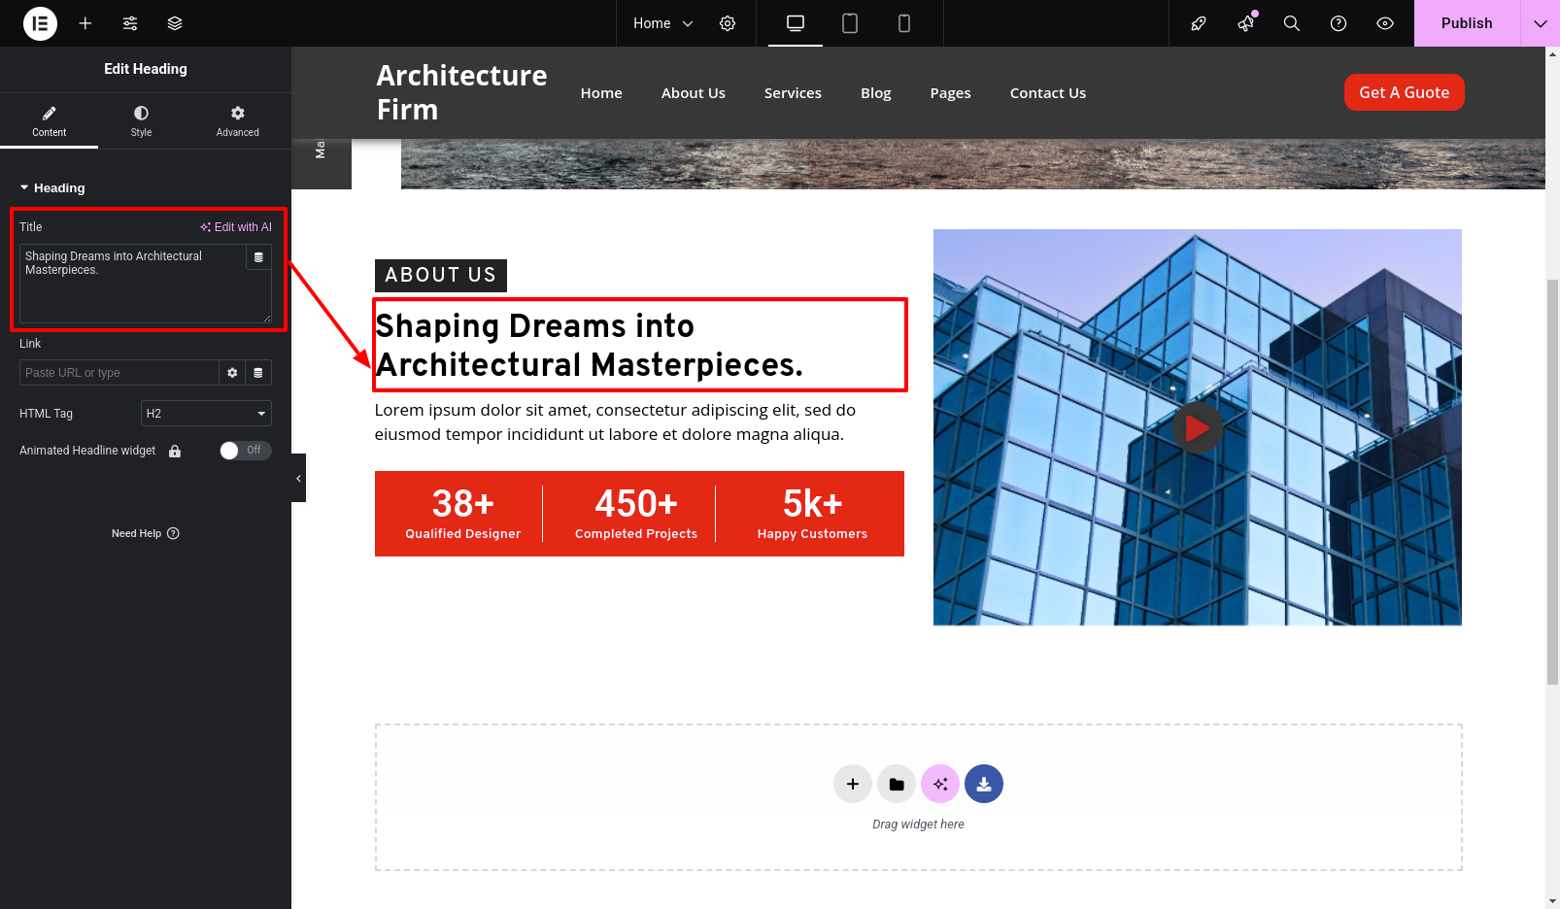Switch to Content tab

[49, 120]
